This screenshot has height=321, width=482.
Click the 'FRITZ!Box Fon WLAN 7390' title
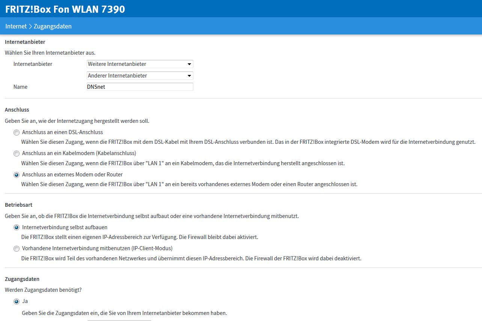point(65,9)
